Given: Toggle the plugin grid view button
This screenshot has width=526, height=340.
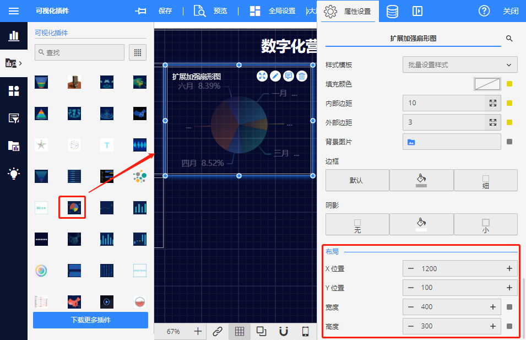Looking at the screenshot, I should pos(138,52).
